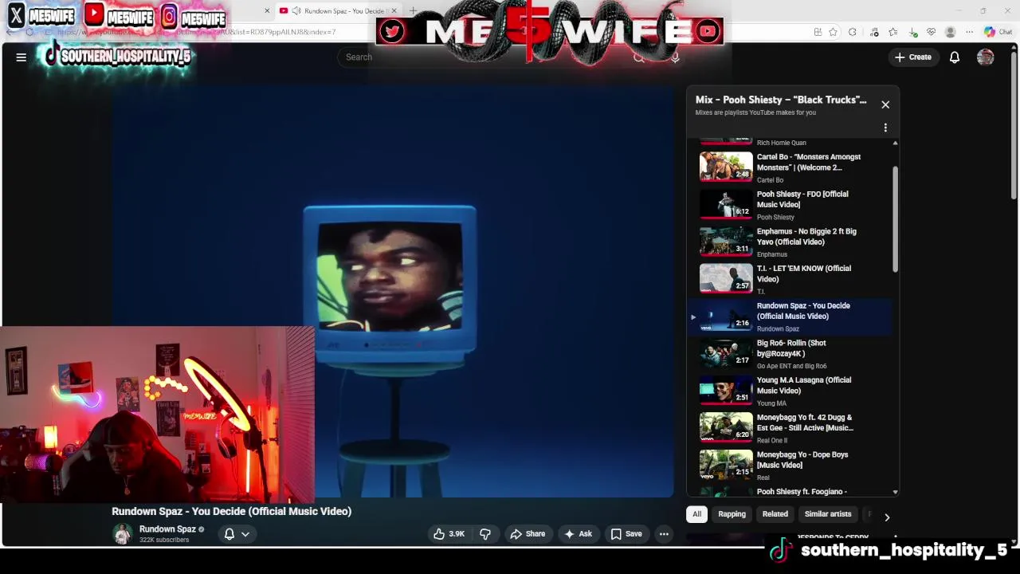Save the video to a playlist

(x=626, y=534)
